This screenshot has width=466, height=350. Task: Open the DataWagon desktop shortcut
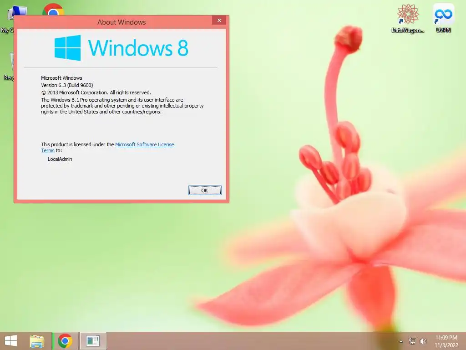click(x=408, y=18)
